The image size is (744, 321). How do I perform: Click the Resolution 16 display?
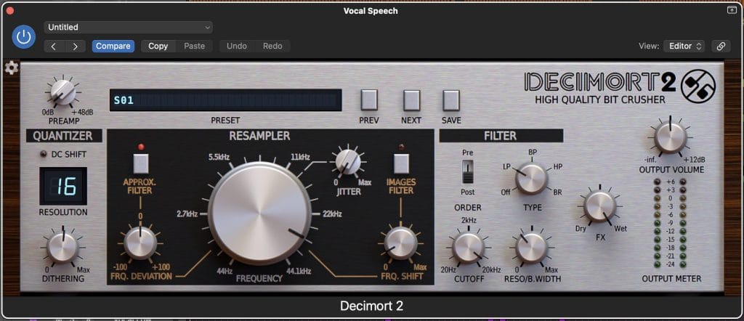(x=63, y=187)
